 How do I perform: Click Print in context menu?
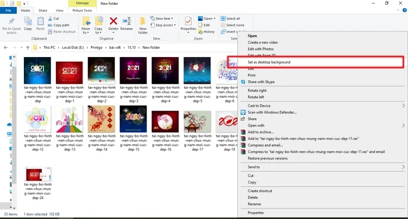tap(252, 75)
